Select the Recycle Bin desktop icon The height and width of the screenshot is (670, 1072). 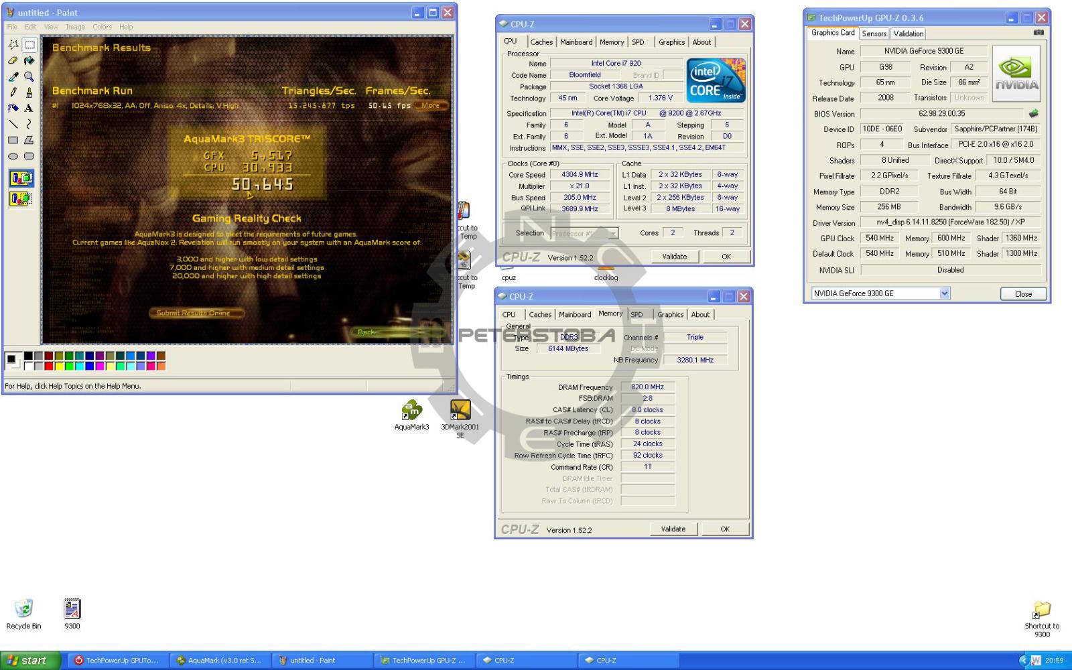tap(23, 614)
